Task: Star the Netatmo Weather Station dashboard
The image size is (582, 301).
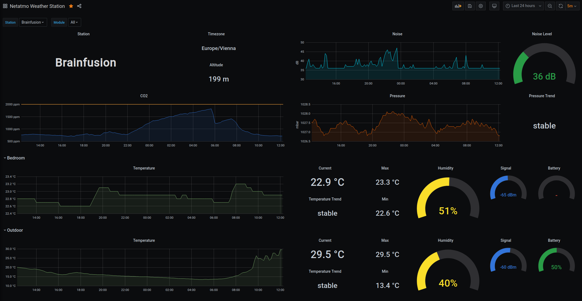Action: (71, 6)
